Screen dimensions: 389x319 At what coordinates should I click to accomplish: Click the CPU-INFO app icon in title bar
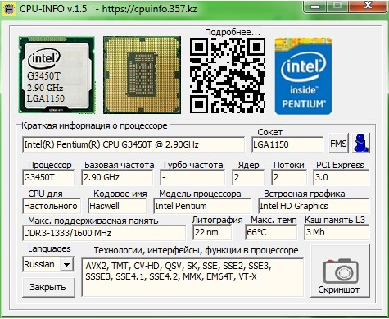[x=9, y=9]
